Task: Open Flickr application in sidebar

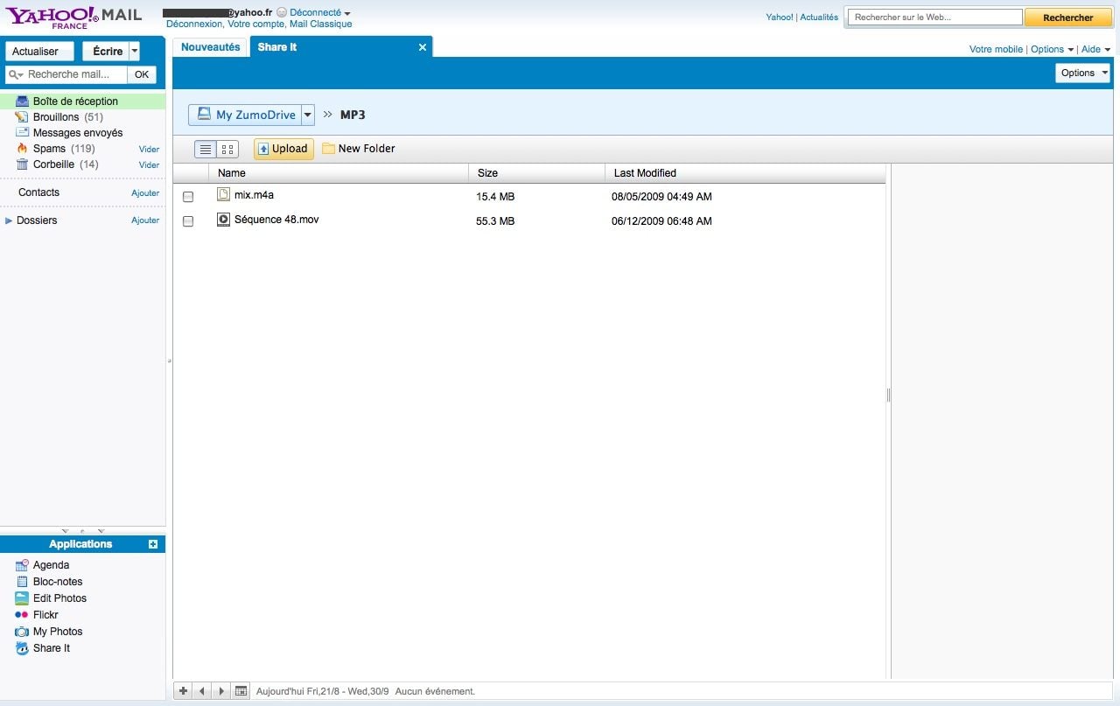Action: coord(45,615)
